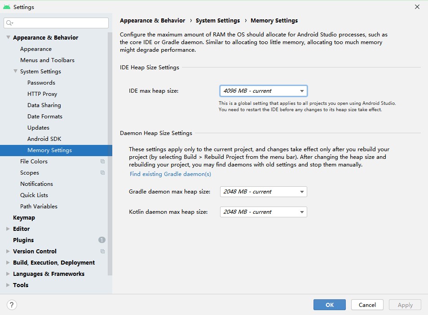428x315 pixels.
Task: Click Find existing Gradle daemon(s) link
Action: tap(170, 174)
